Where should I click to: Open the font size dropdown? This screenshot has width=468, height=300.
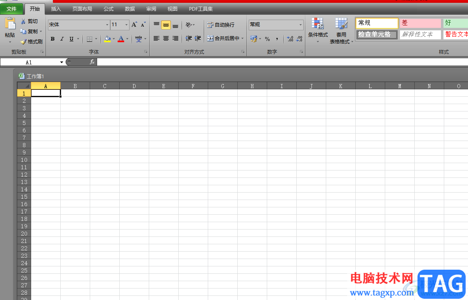coord(127,25)
